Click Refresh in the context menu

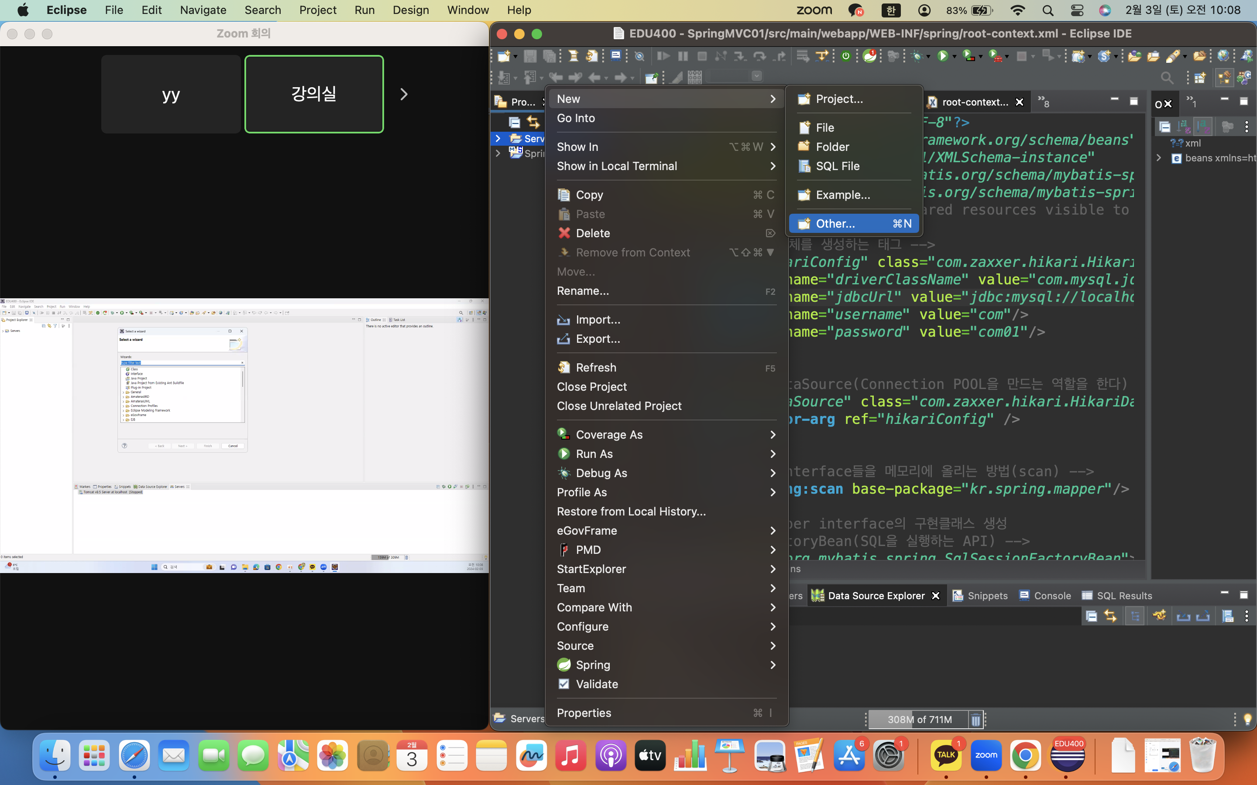[596, 368]
